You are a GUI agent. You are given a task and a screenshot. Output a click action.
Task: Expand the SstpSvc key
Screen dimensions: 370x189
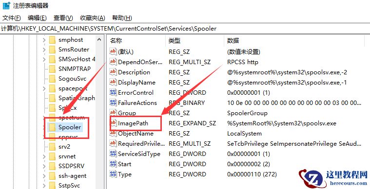tap(44, 186)
